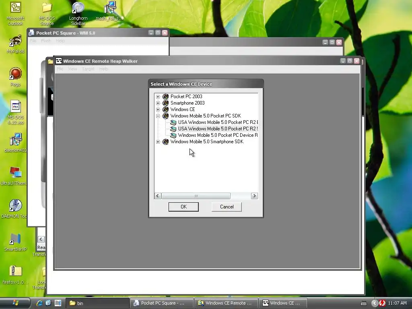412x309 pixels.
Task: Select Windows CE in device tree
Action: (x=183, y=109)
